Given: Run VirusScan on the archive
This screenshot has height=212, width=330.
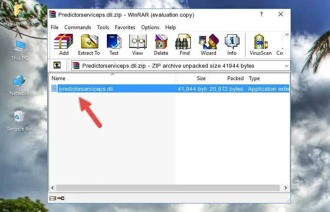Looking at the screenshot, I should pyautogui.click(x=260, y=45).
